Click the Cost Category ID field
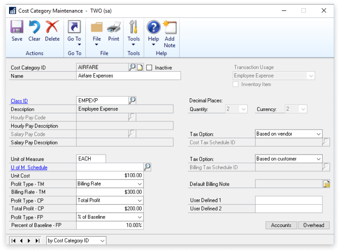 pos(103,67)
